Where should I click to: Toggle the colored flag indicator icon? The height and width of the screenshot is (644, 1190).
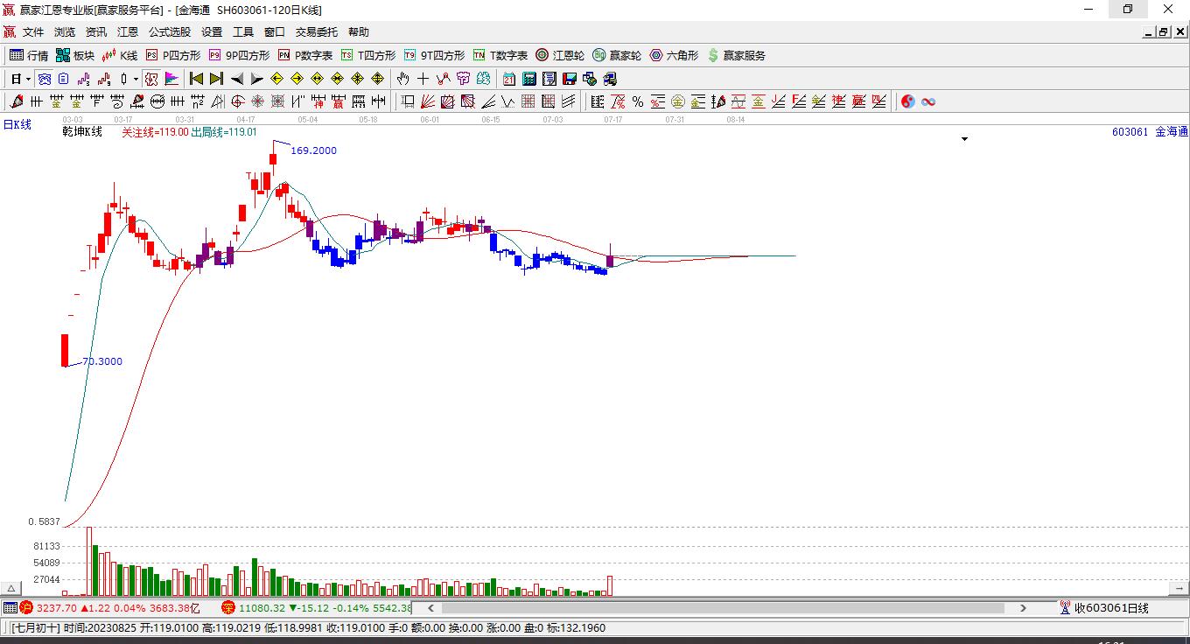coord(173,79)
